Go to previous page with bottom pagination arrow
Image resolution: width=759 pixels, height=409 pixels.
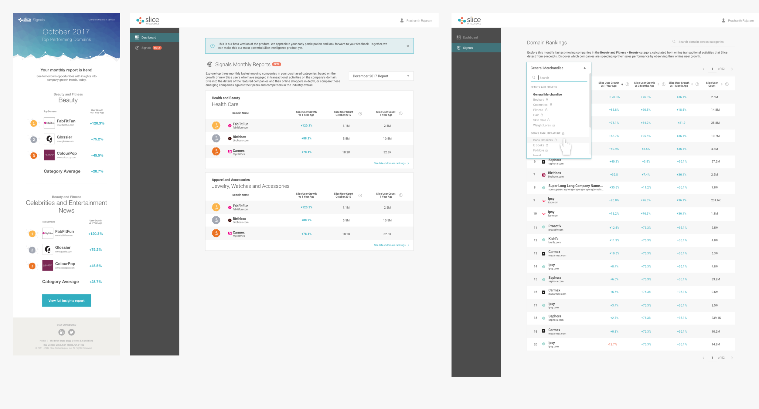pos(703,358)
